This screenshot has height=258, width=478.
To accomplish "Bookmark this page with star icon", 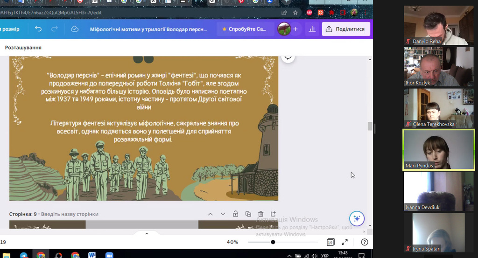I will coord(295,13).
